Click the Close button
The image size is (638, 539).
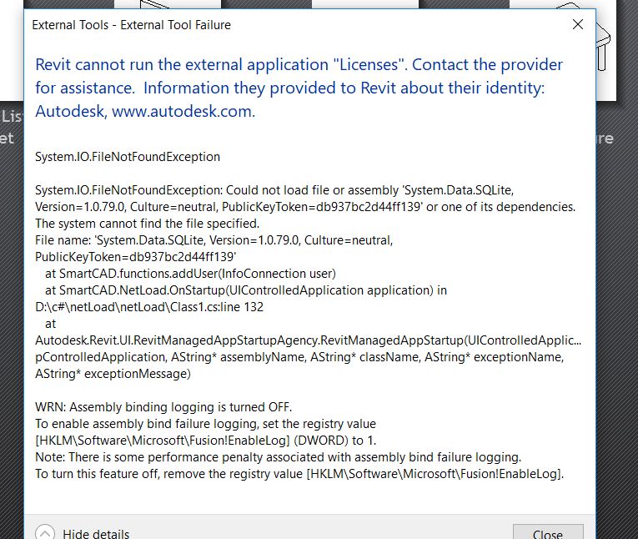click(548, 532)
